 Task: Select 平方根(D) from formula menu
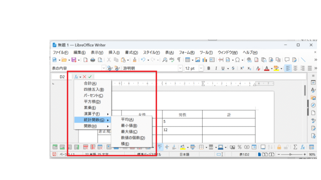click(93, 102)
